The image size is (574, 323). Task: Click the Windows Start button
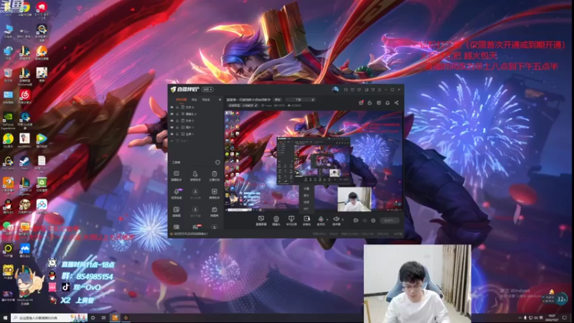click(x=5, y=317)
